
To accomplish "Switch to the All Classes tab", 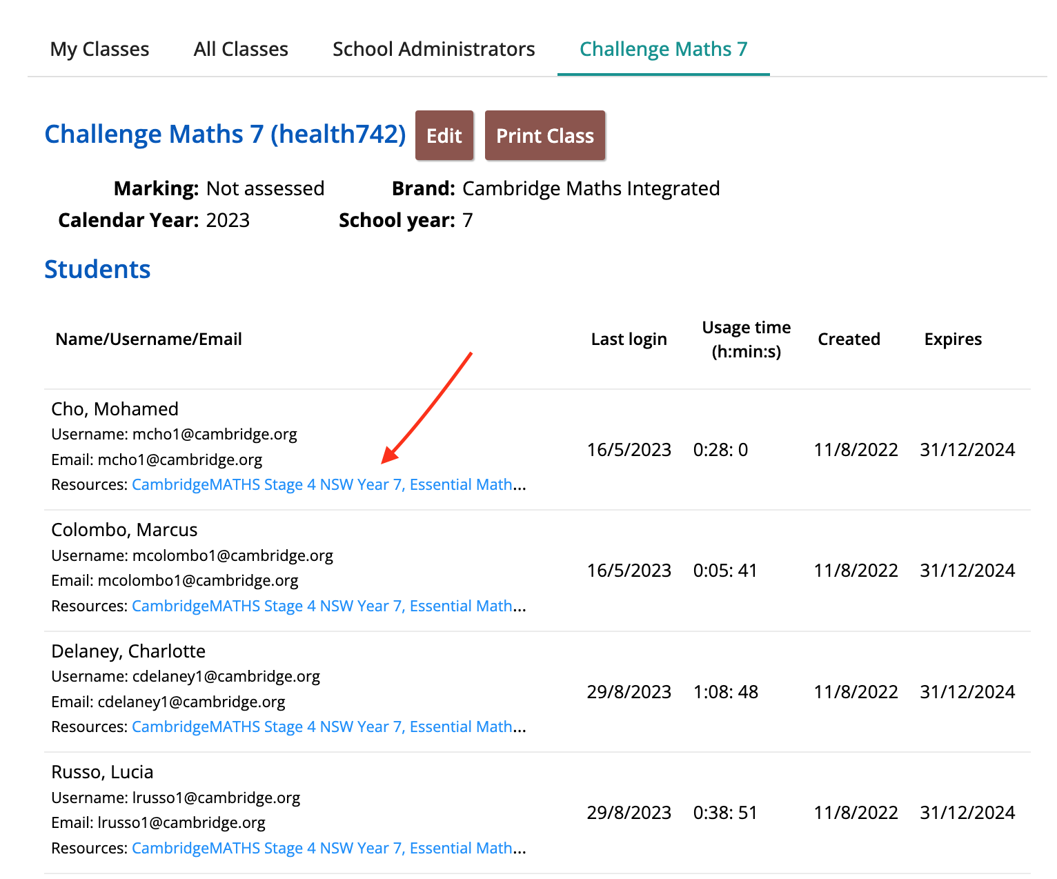I will click(x=241, y=49).
